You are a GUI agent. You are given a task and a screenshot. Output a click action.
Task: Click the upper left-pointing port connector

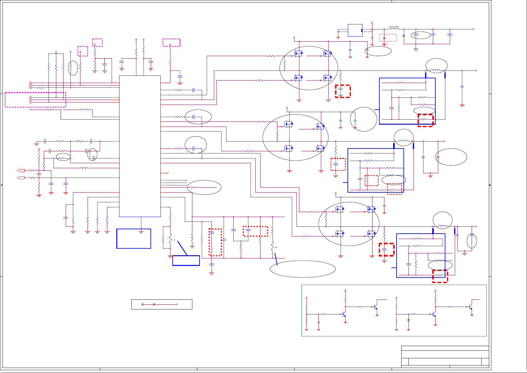click(21, 170)
